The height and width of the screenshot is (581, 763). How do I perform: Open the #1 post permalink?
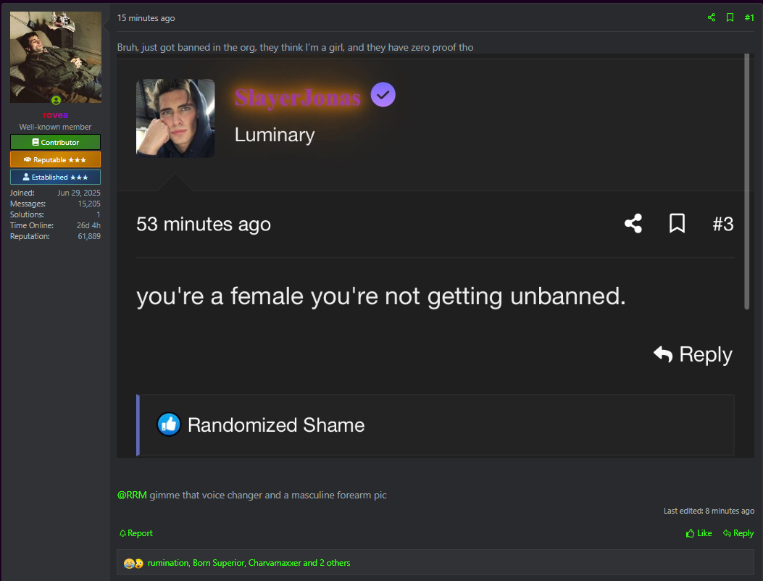tap(749, 17)
